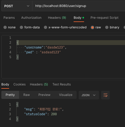Toggle word wrap icon in response toolbar
The height and width of the screenshot is (127, 125).
click(x=105, y=95)
